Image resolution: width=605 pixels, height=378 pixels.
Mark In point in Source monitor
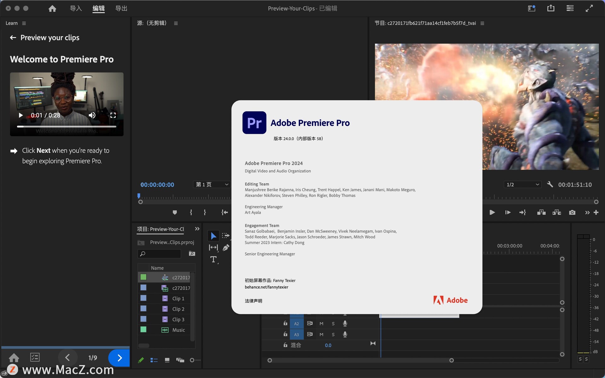pos(191,213)
